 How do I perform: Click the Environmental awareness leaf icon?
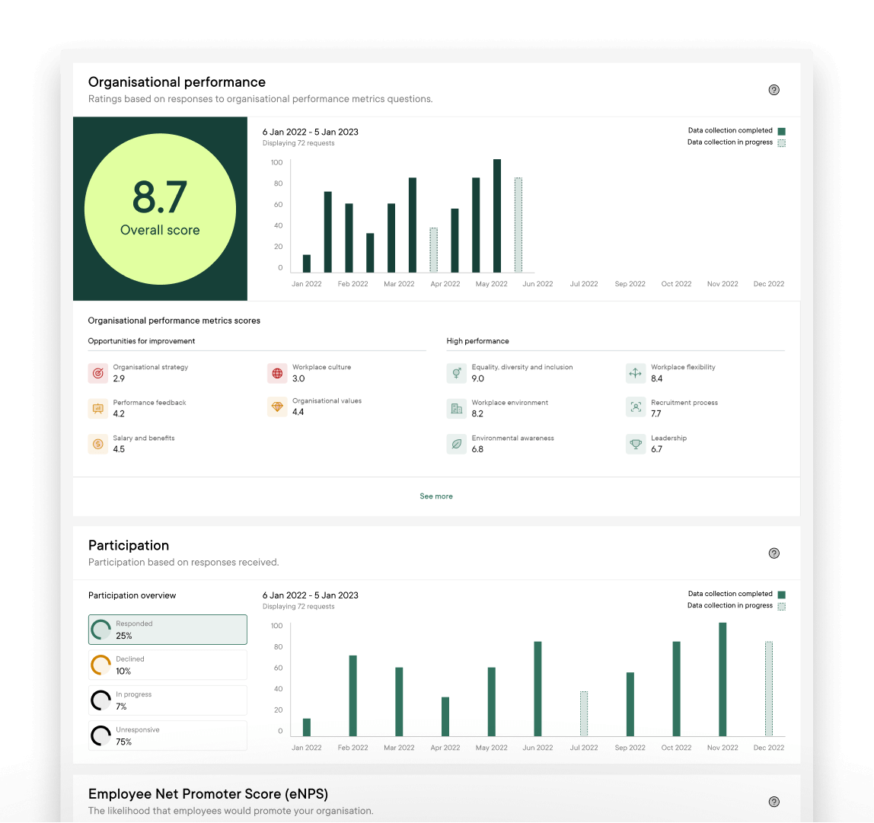(456, 443)
